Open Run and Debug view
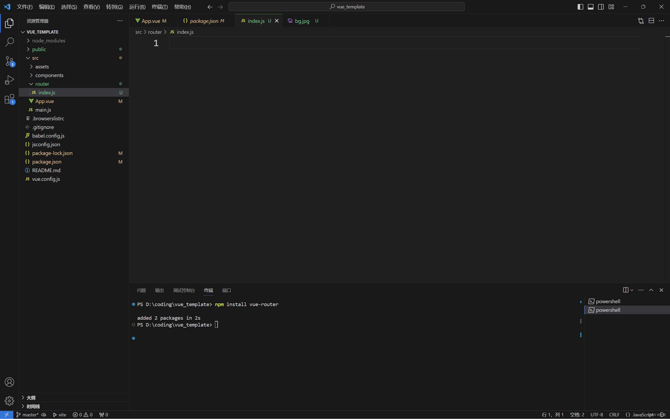This screenshot has width=670, height=419. [9, 80]
